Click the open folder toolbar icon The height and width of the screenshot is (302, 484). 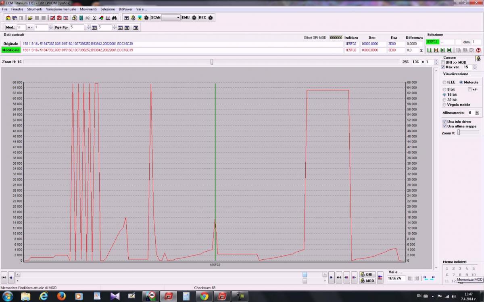30,18
